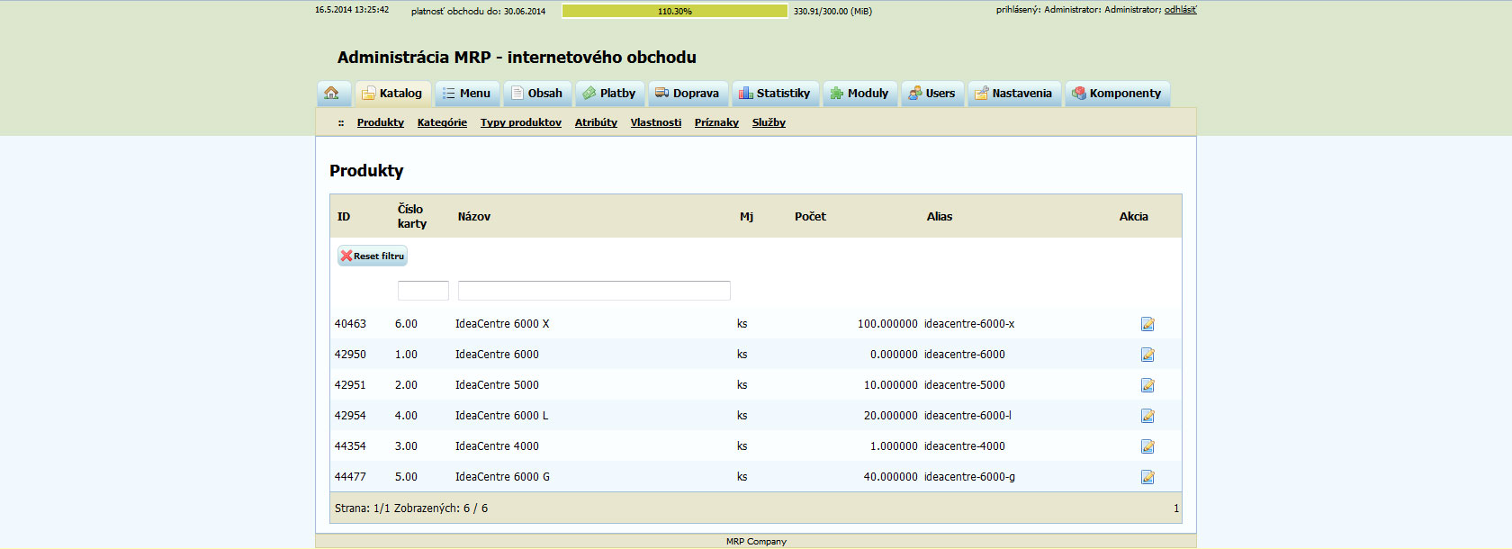Click the Mj column header
Image resolution: width=1512 pixels, height=549 pixels.
[747, 217]
